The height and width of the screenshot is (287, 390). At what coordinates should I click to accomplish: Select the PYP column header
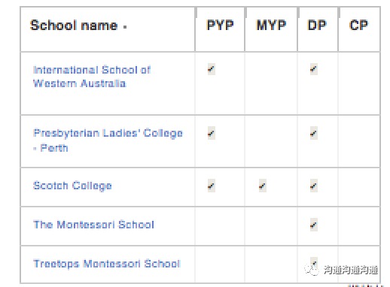pyautogui.click(x=220, y=26)
